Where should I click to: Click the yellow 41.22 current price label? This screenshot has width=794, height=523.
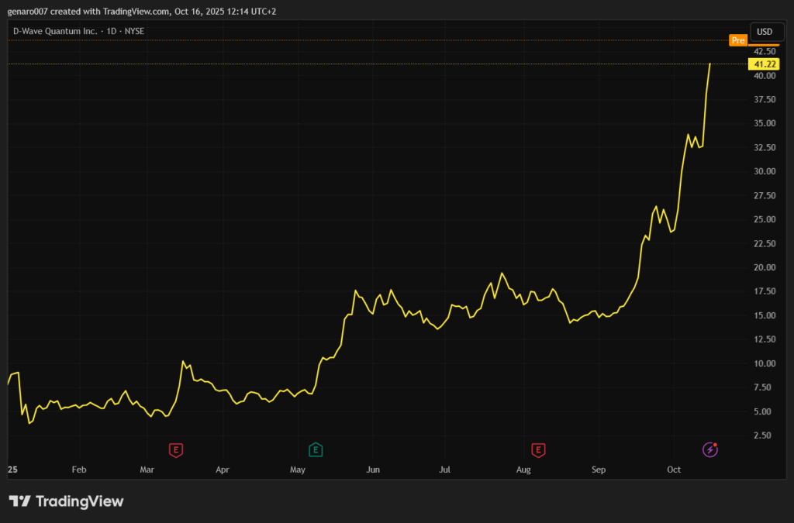coord(759,64)
